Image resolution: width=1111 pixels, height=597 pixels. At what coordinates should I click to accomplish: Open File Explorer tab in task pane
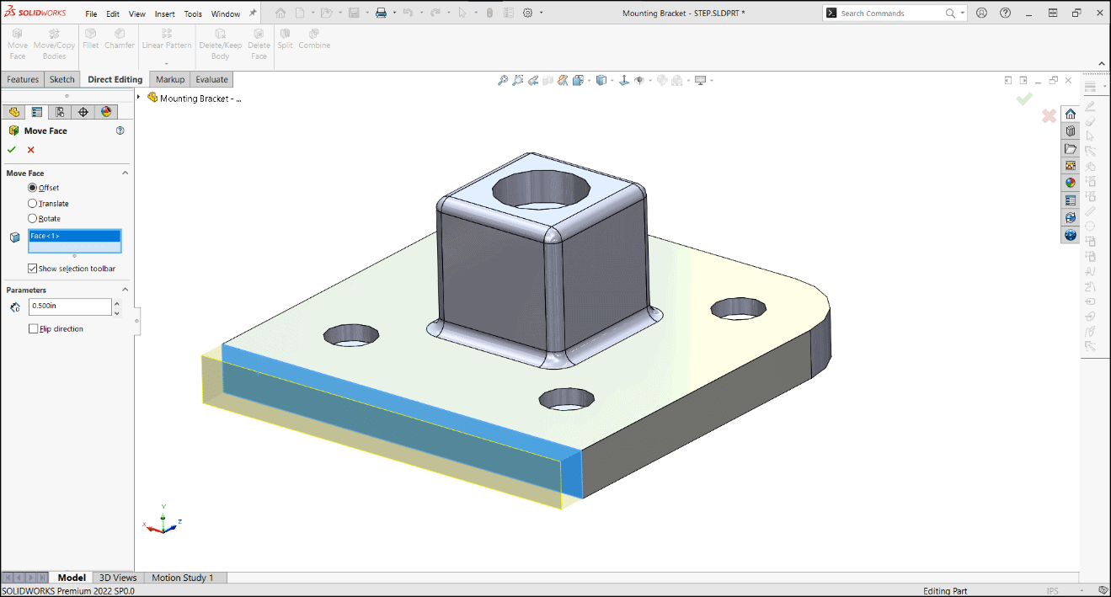point(1071,149)
